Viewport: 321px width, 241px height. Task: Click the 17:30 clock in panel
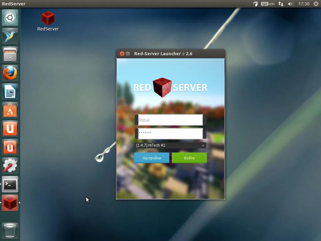pos(304,4)
